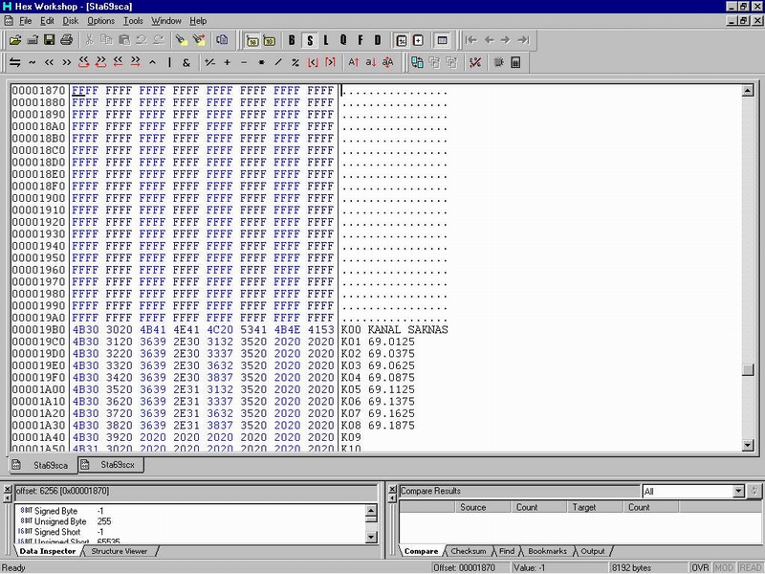Viewport: 765px width, 574px height.
Task: Switch to the Sta69scx document tab
Action: click(115, 465)
